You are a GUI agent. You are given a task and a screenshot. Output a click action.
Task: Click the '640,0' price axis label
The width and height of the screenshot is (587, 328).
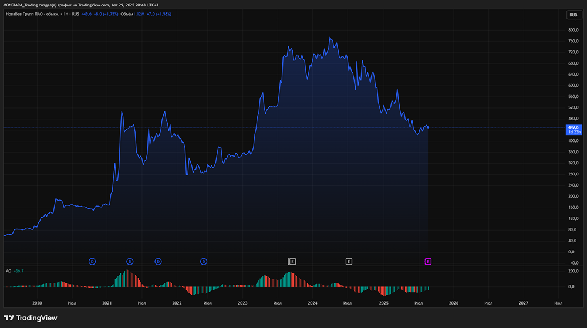(x=573, y=75)
